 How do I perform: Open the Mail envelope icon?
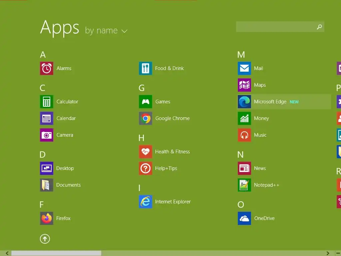coord(244,68)
